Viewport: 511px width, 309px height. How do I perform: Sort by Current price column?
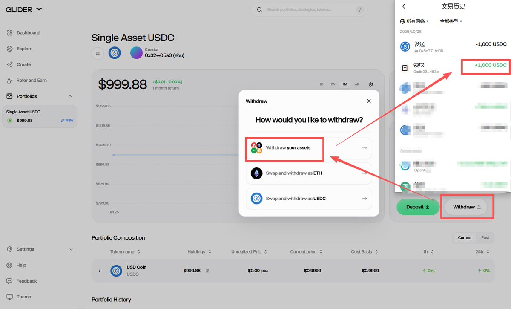point(306,252)
